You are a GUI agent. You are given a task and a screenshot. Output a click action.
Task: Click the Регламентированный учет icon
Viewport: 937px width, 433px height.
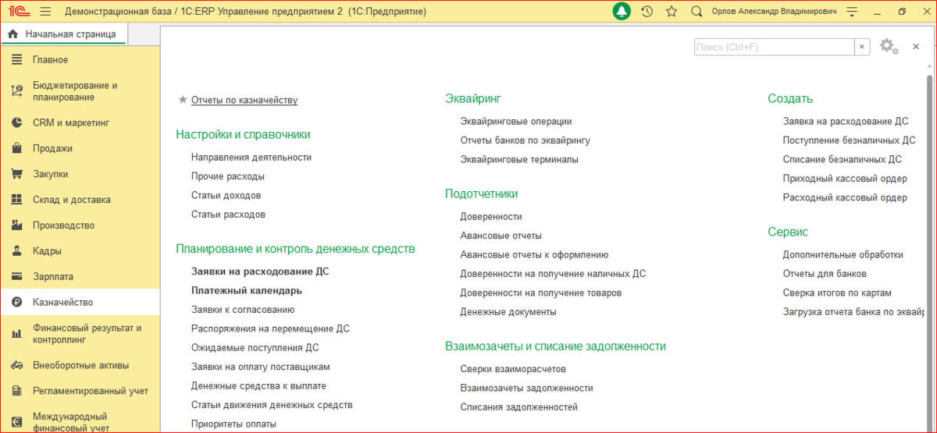point(16,391)
